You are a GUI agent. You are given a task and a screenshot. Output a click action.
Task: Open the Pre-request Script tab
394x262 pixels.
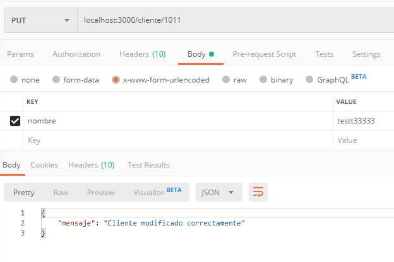pyautogui.click(x=264, y=54)
